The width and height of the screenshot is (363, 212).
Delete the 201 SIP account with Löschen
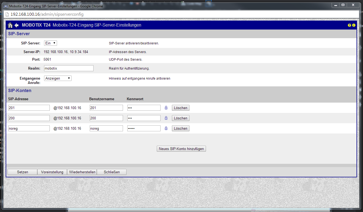181,108
